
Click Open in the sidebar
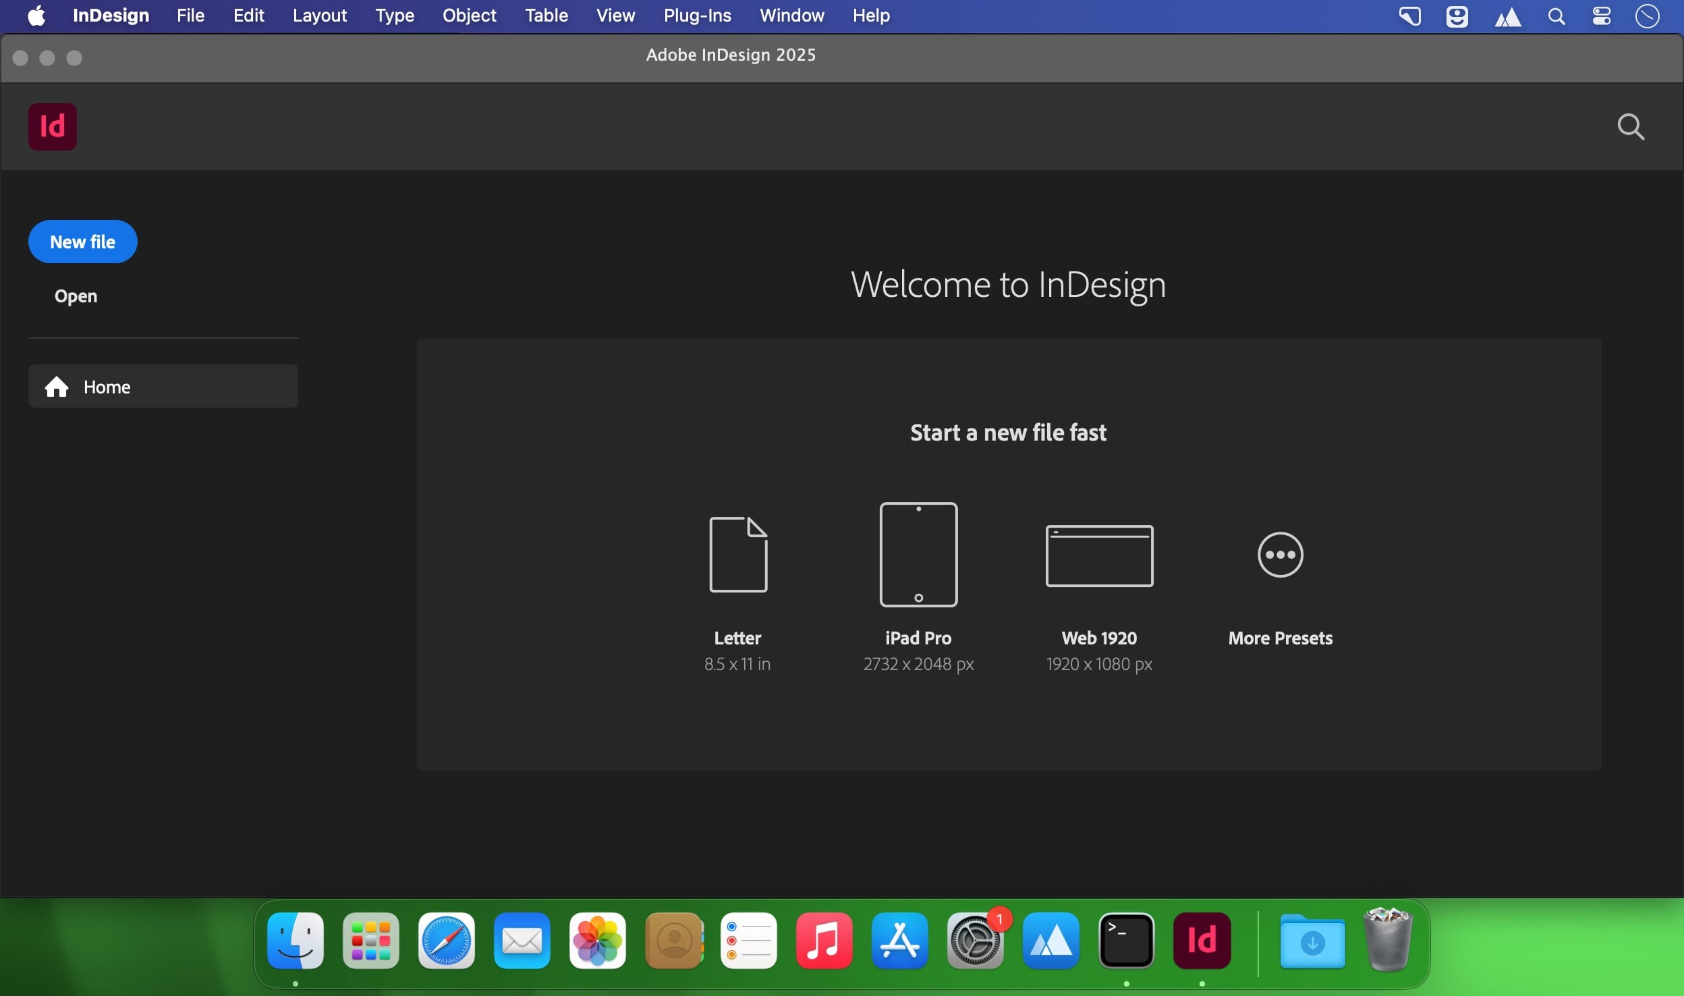pyautogui.click(x=75, y=296)
